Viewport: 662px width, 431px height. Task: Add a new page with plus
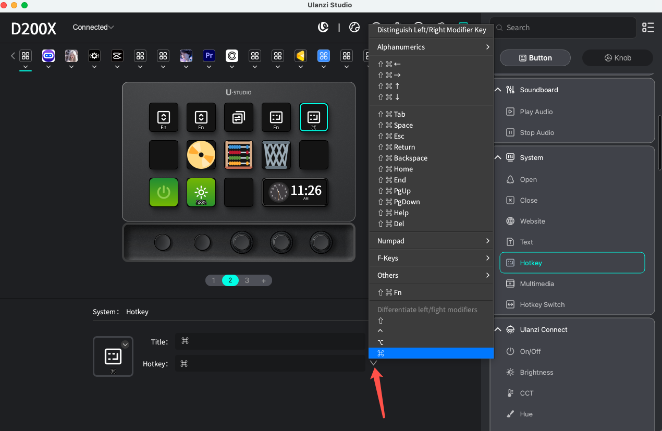(264, 280)
